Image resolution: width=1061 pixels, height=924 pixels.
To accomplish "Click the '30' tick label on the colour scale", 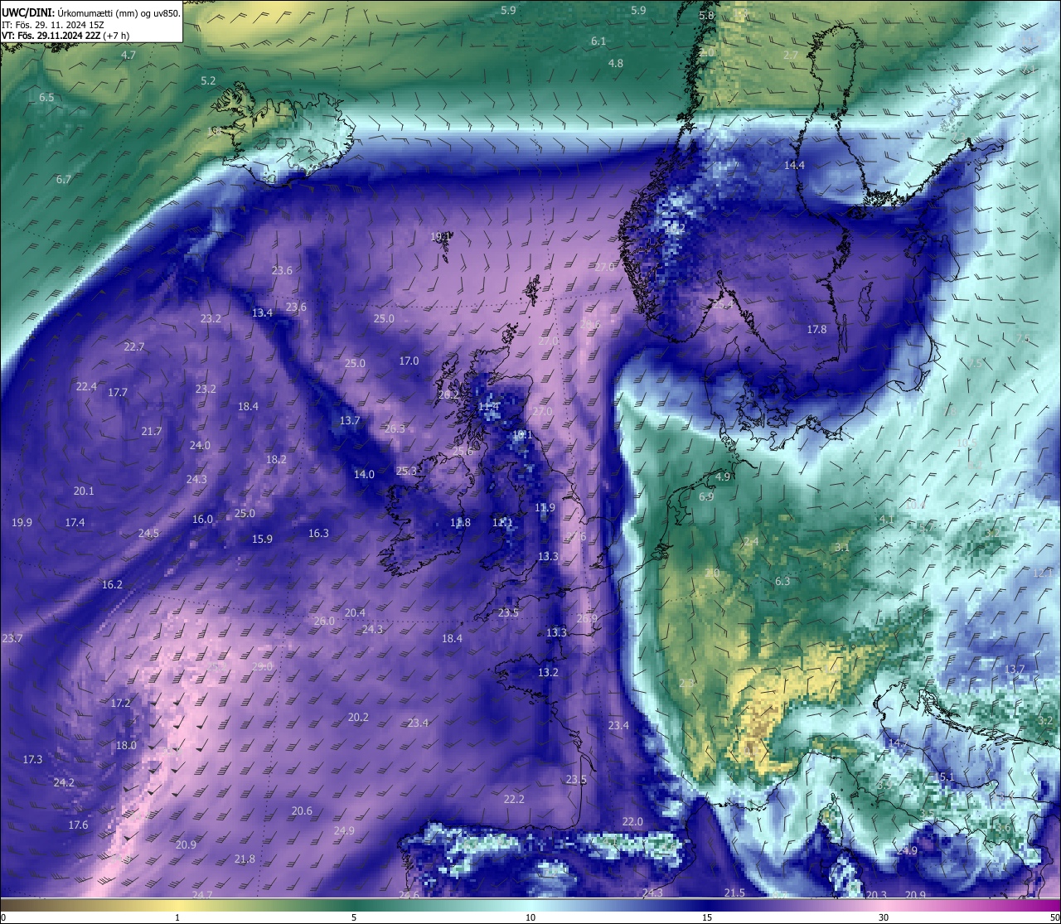I will tap(884, 917).
